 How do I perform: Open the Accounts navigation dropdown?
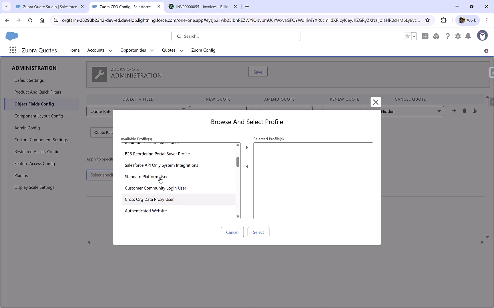click(111, 50)
